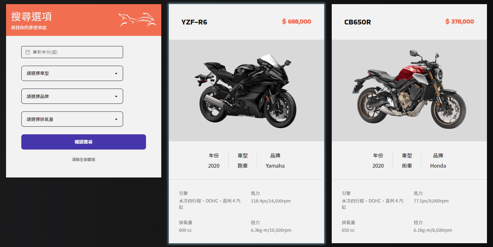Screen dimensions: 493x247
Task: Click the 確認搜尋 button
Action: [84, 142]
